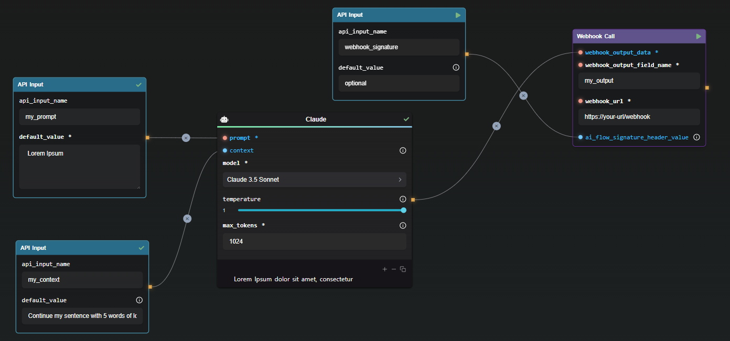Image resolution: width=730 pixels, height=341 pixels.
Task: Expand the info popup for the context input
Action: click(403, 150)
